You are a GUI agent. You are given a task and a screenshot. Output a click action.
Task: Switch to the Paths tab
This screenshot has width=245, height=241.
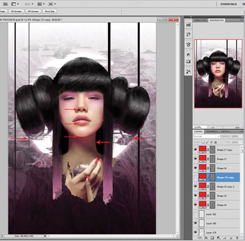225,131
